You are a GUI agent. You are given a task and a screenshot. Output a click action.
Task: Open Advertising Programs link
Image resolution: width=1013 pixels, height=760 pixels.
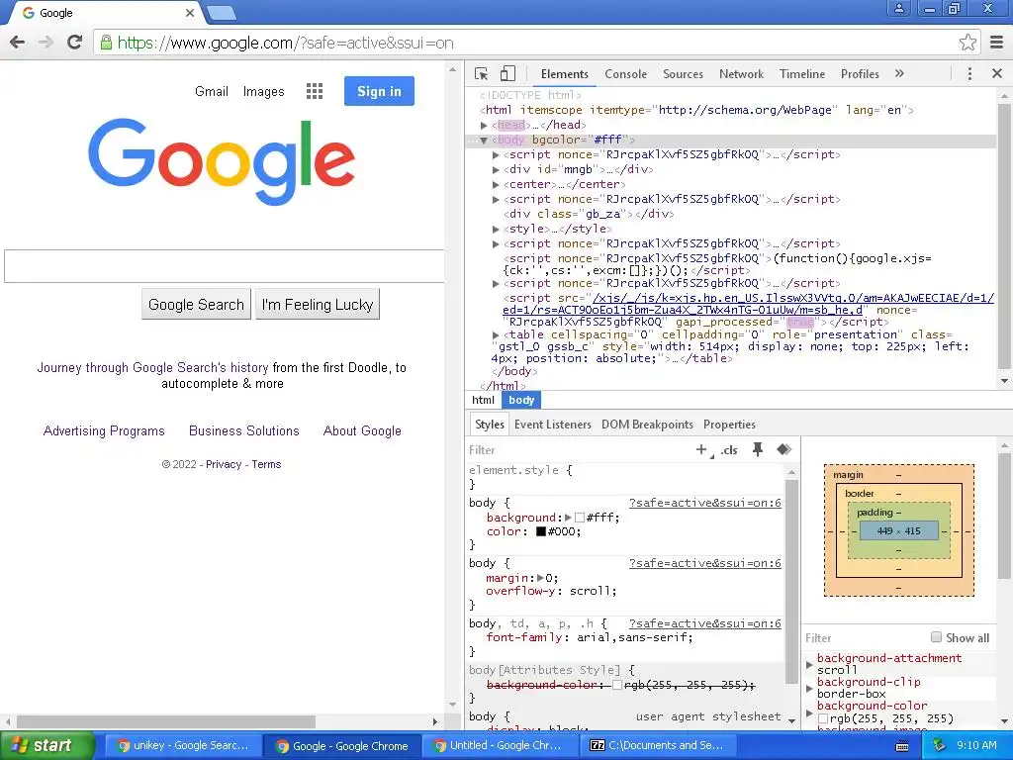104,431
